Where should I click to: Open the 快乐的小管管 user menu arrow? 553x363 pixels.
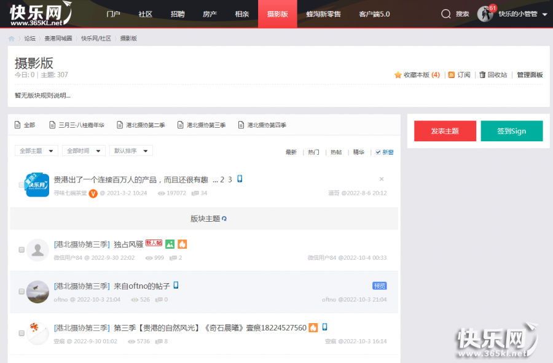pos(544,15)
